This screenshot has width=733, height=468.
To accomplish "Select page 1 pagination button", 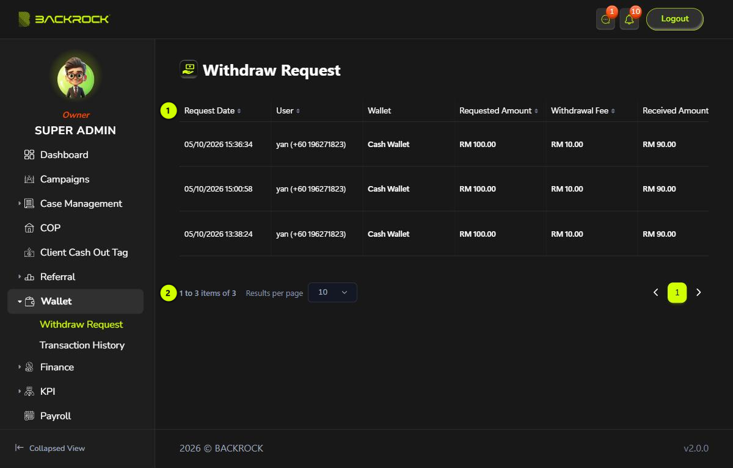I will [x=677, y=293].
